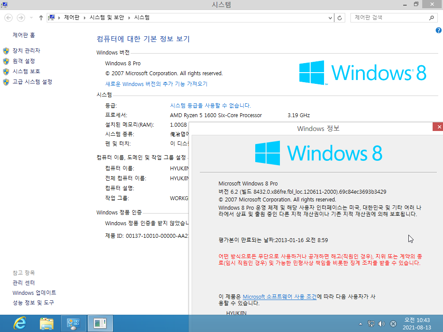Click the AMD Ryzen 5 1600 processor text

216,115
